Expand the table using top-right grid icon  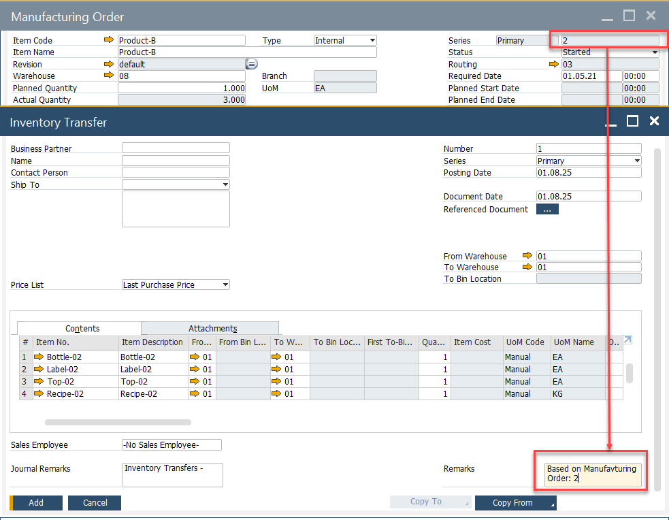pyautogui.click(x=627, y=340)
